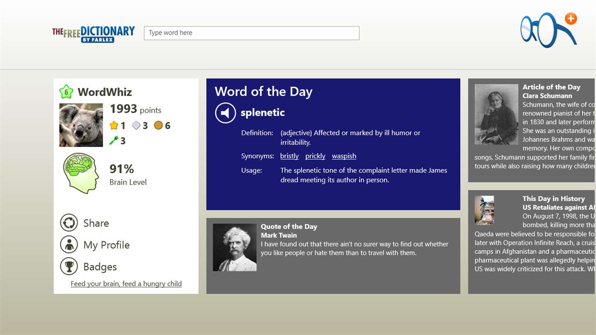The image size is (596, 335).
Task: Click the gold star count icon
Action: point(114,125)
